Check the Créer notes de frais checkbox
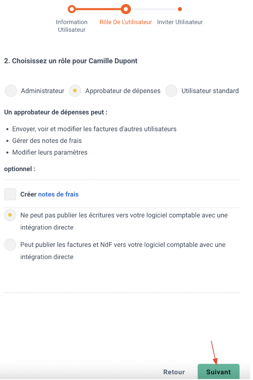Viewport: 253px width, 380px height. point(10,194)
